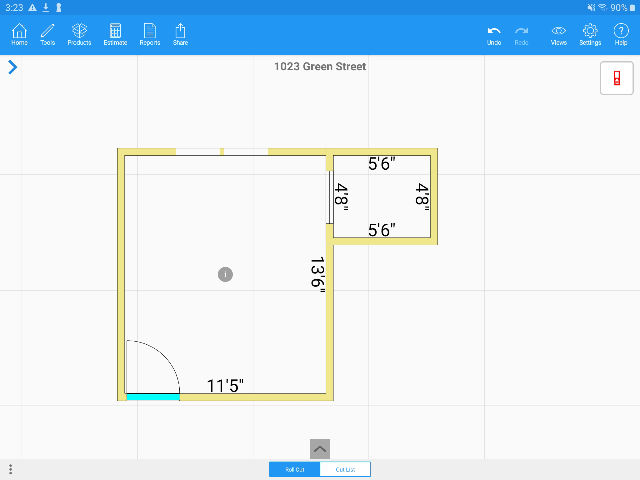The height and width of the screenshot is (480, 640).
Task: Switch to the Roll Cut tab
Action: (x=294, y=469)
